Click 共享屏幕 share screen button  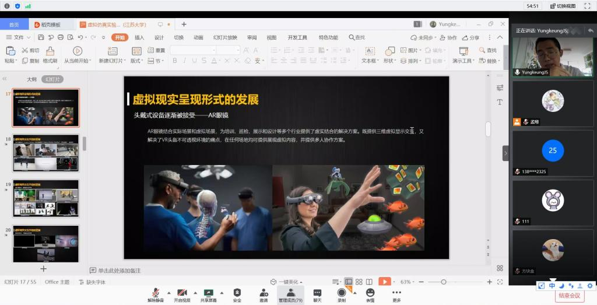point(208,295)
